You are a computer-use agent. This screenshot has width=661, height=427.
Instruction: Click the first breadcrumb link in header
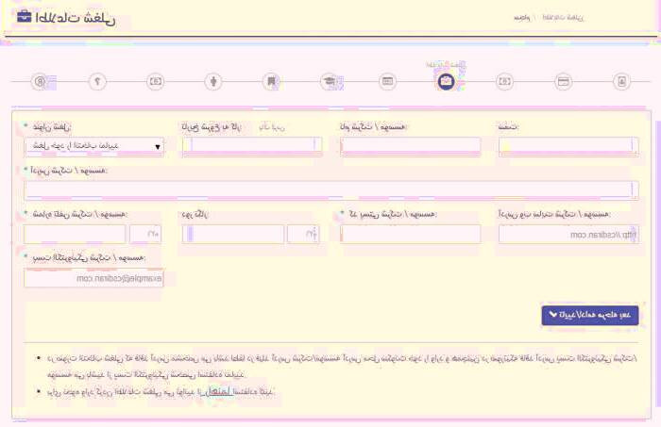click(x=521, y=18)
